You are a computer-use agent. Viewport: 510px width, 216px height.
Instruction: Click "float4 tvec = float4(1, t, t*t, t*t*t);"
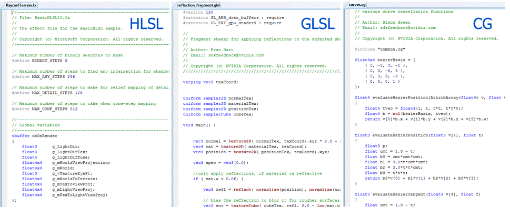pos(414,108)
